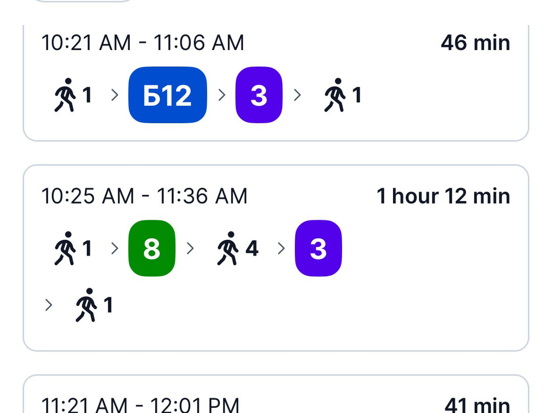This screenshot has height=413, width=552.
Task: Click the chevron just before the Б12 badge
Action: coord(114,95)
